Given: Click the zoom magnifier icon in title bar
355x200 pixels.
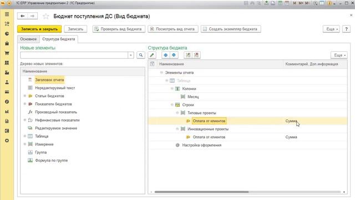Looking at the screenshot, I should pyautogui.click(x=315, y=3).
